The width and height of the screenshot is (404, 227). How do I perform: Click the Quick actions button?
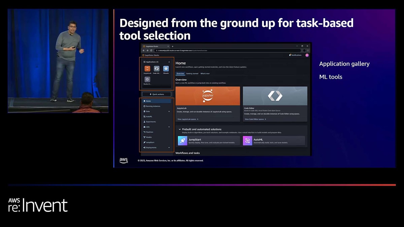pyautogui.click(x=157, y=94)
